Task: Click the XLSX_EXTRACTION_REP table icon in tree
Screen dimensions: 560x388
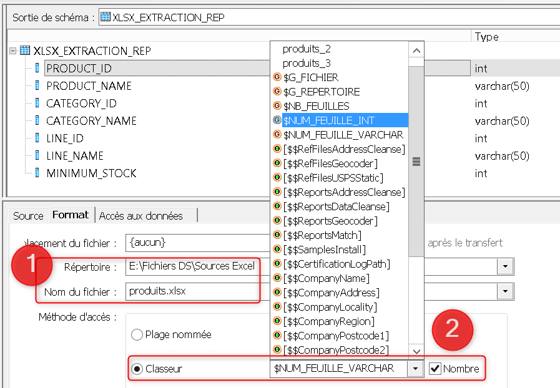Action: pyautogui.click(x=25, y=51)
